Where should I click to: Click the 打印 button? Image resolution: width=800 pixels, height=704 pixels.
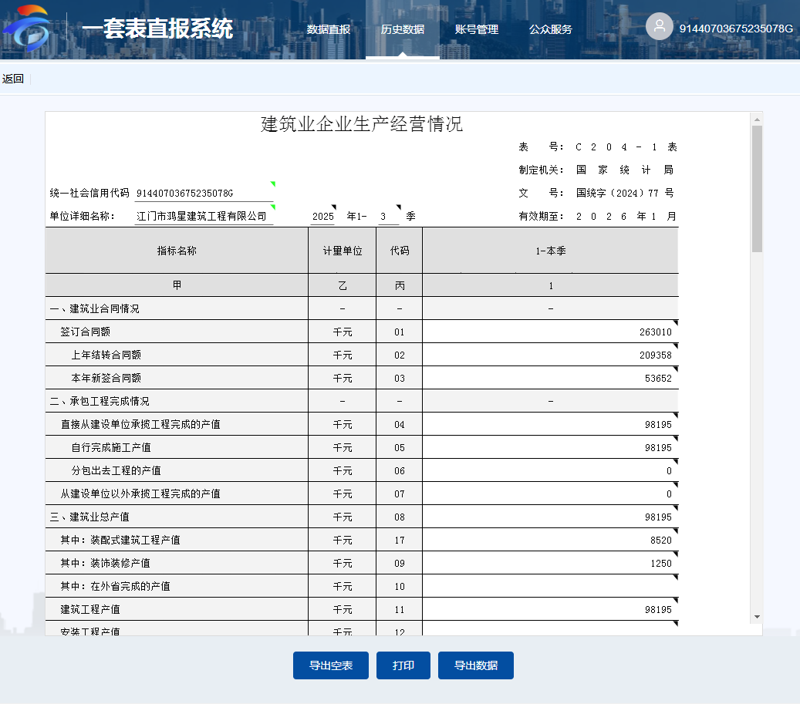pyautogui.click(x=403, y=665)
